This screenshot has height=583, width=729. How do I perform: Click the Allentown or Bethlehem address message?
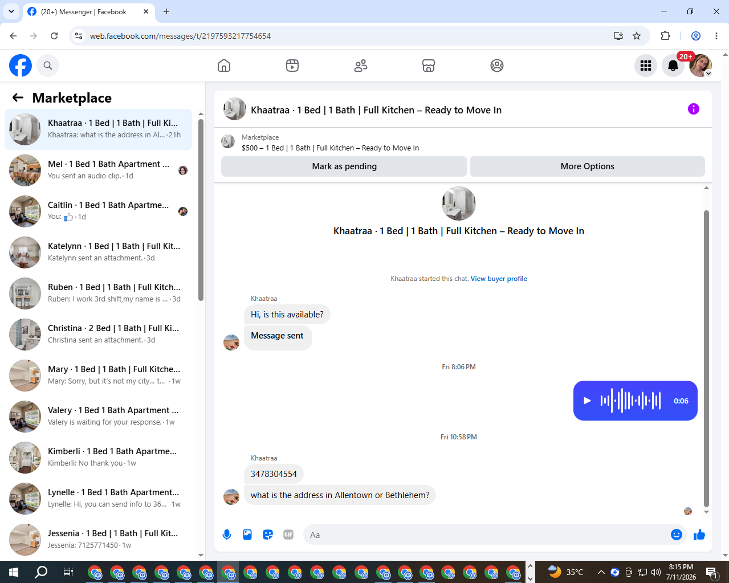pos(340,495)
